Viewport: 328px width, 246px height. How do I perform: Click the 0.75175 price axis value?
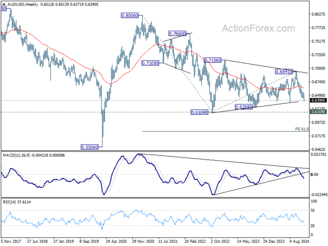click(318, 41)
